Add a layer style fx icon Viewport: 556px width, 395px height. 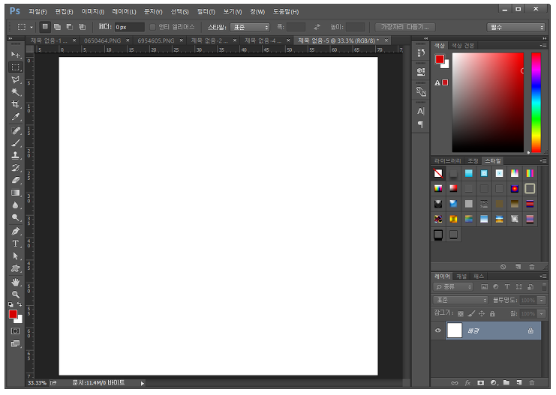point(467,382)
